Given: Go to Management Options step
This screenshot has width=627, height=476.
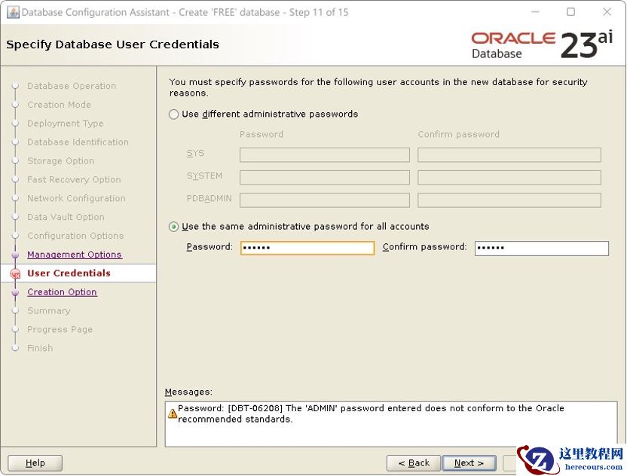Looking at the screenshot, I should point(75,255).
